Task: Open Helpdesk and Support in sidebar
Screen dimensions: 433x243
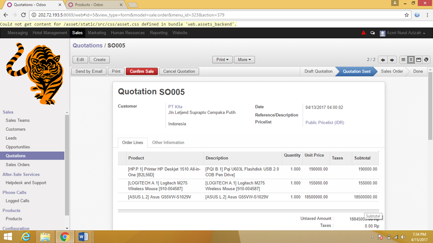Action: point(26,183)
